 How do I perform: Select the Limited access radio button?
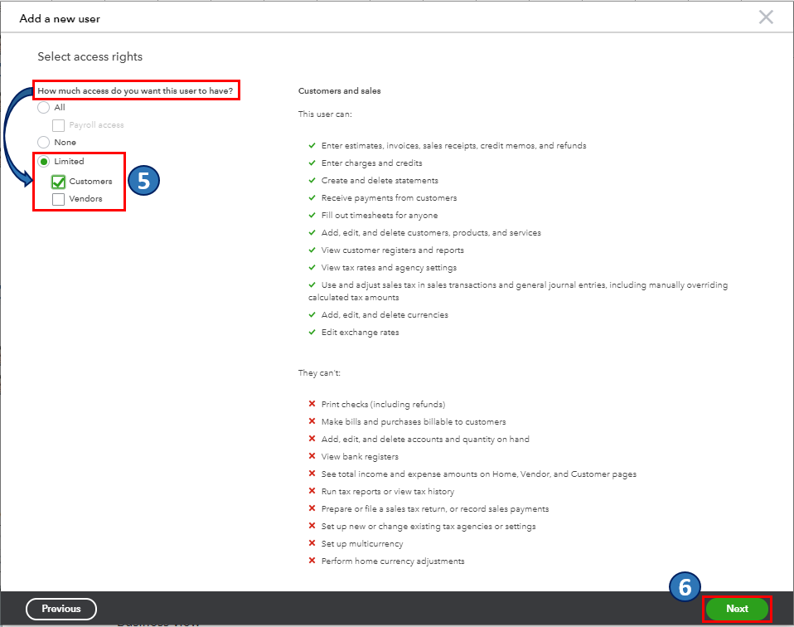44,162
